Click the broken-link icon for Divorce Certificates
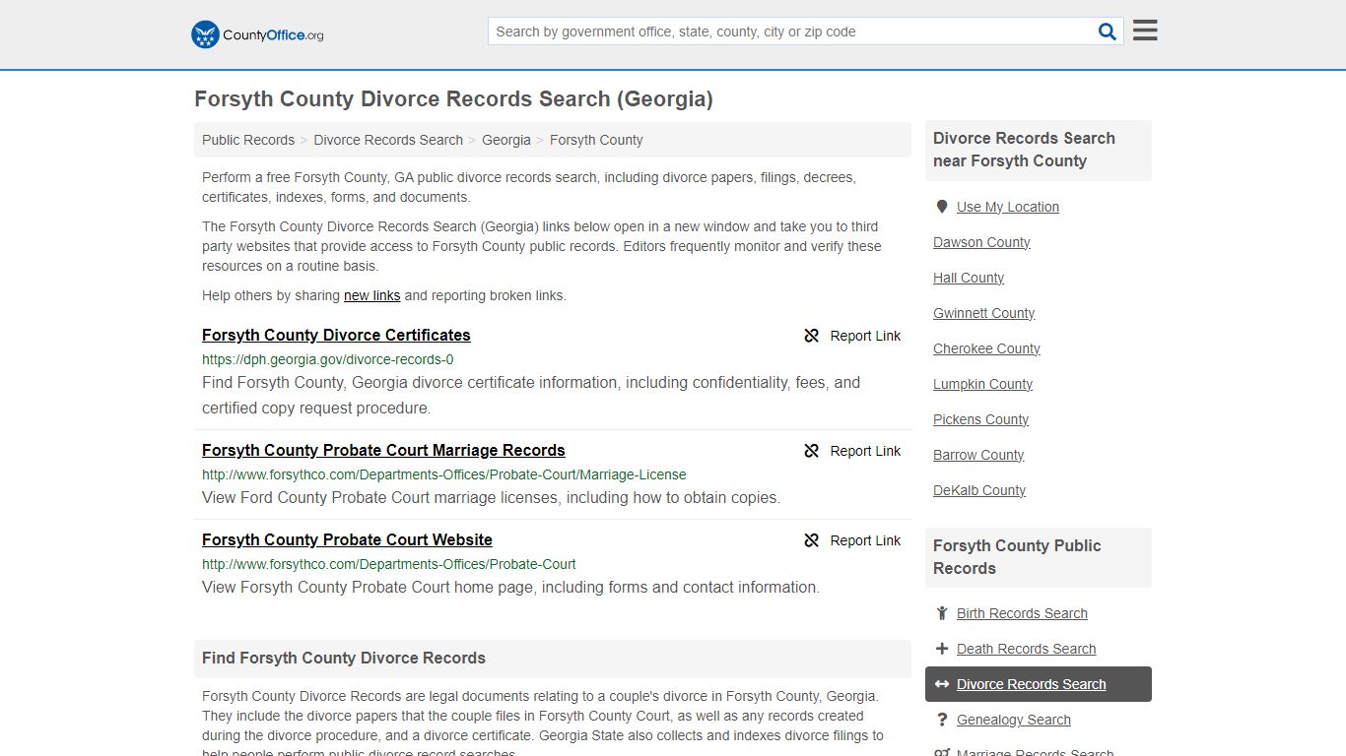 (x=812, y=336)
